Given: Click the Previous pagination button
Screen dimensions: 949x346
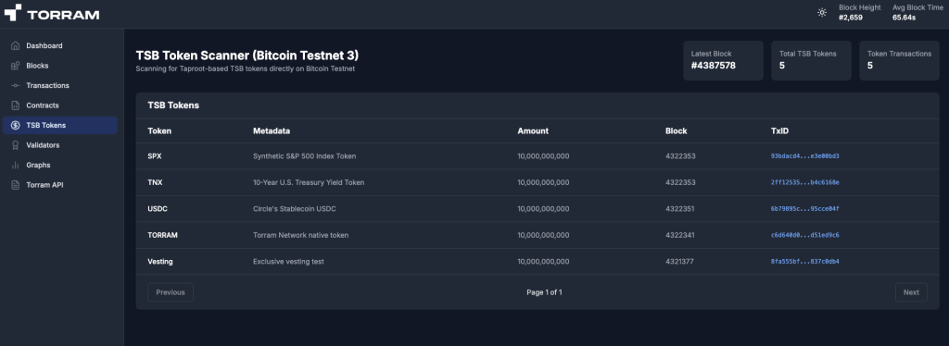Looking at the screenshot, I should 171,292.
